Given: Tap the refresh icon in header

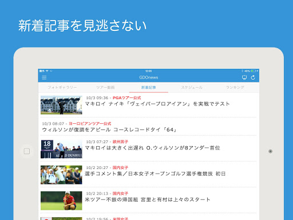Looking at the screenshot, I should (x=253, y=77).
